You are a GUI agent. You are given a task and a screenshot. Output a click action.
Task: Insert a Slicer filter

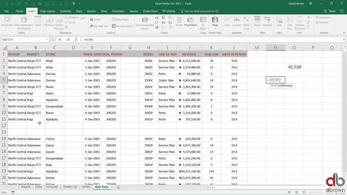coord(257,22)
